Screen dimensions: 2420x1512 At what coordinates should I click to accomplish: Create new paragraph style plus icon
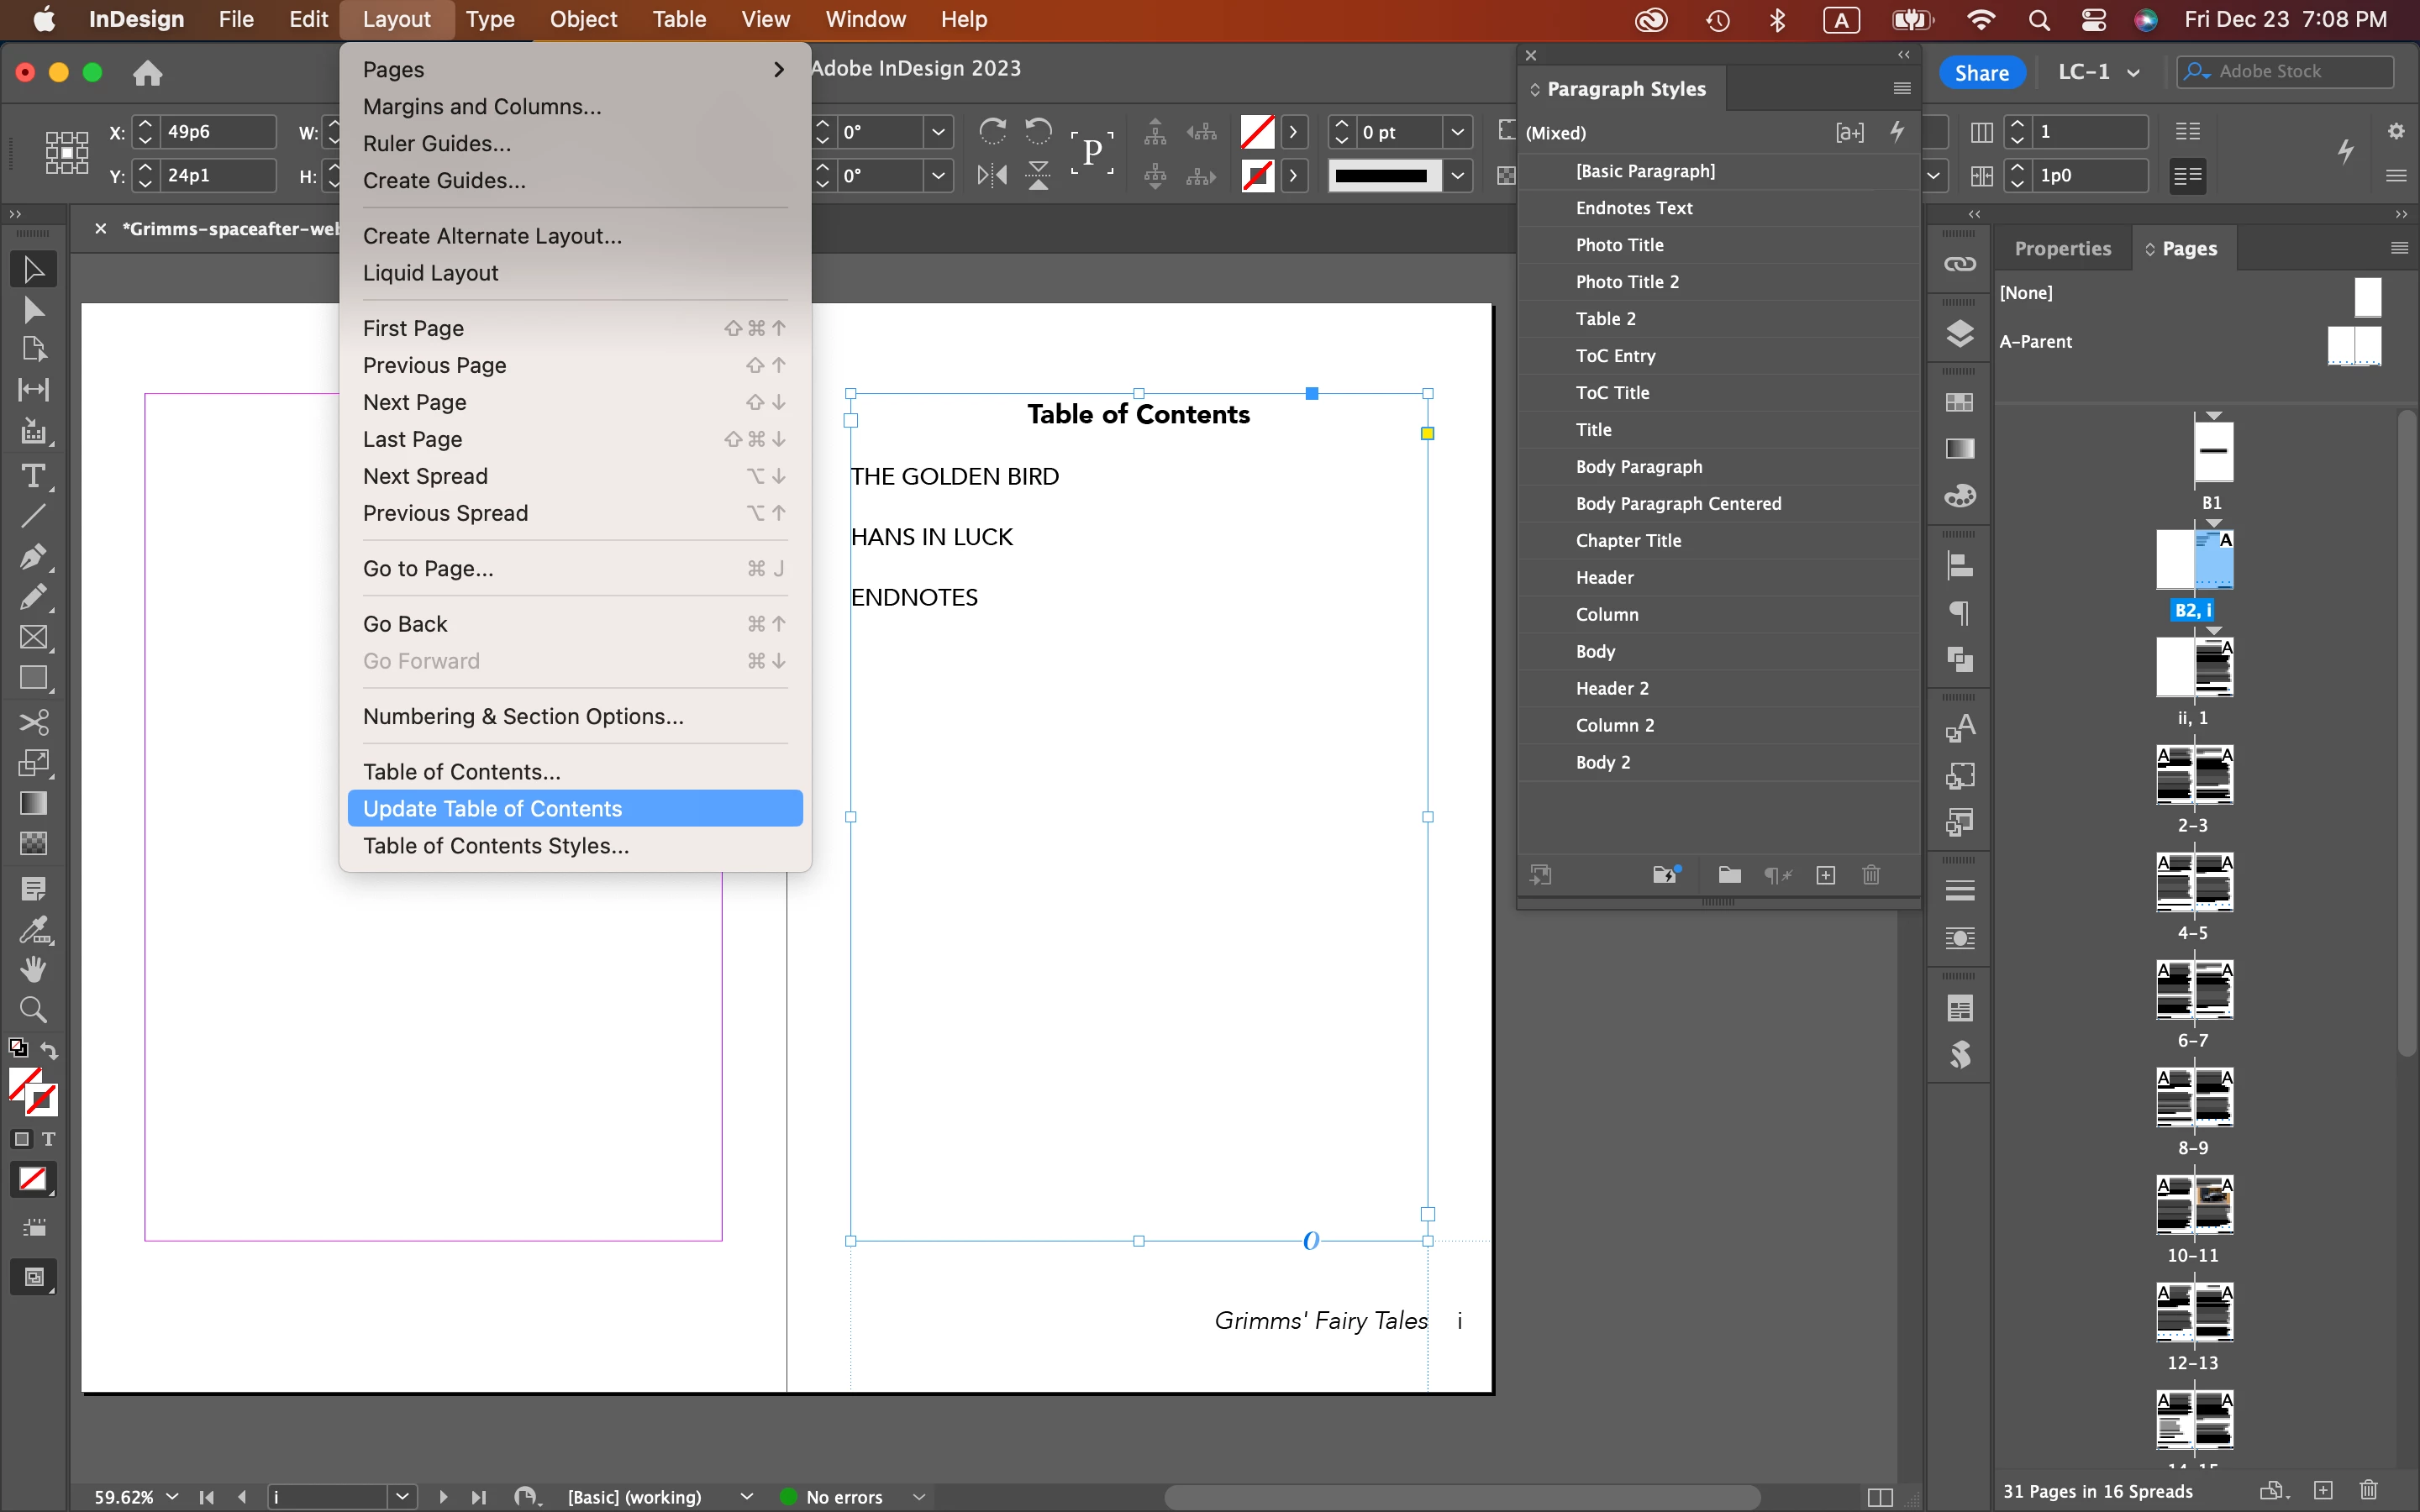click(x=1825, y=876)
